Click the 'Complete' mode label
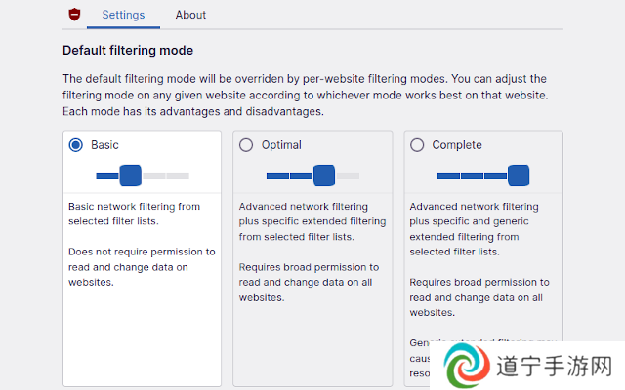This screenshot has height=390, width=625. tap(457, 145)
